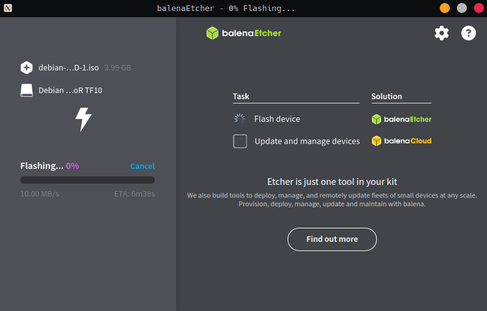Open the settings gear icon
Viewport: 487px width, 311px height.
click(442, 33)
